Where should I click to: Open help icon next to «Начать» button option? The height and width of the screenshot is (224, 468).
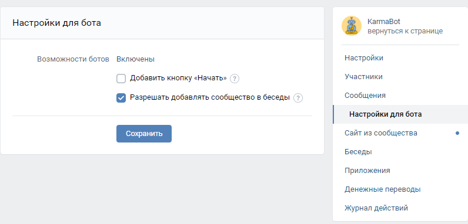(x=235, y=79)
